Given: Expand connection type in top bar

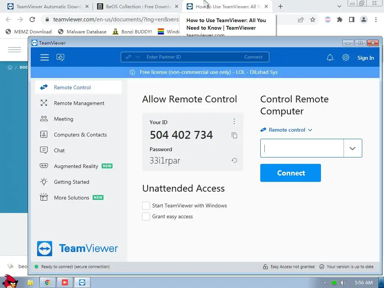Looking at the screenshot, I should (x=138, y=57).
